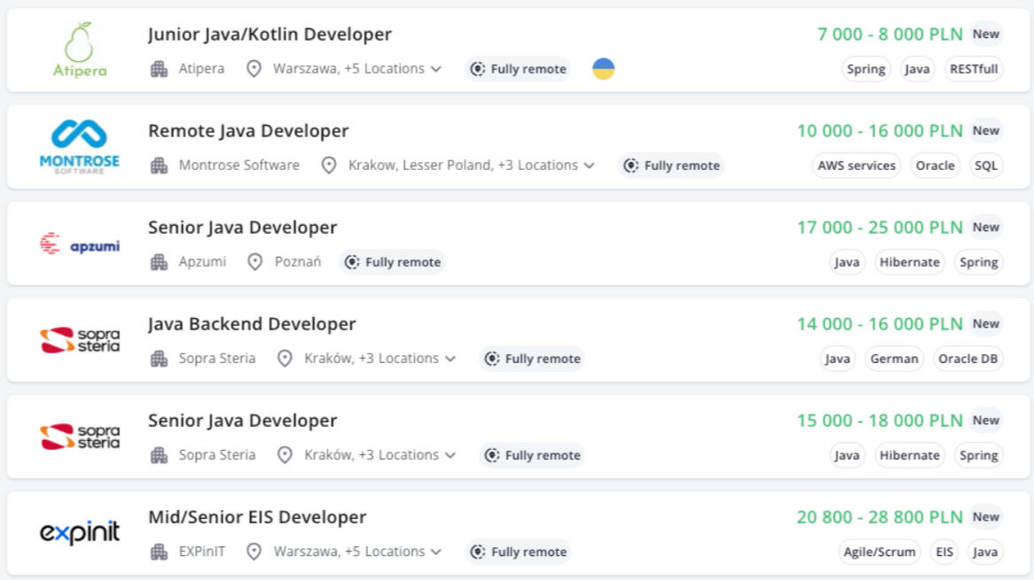Viewport: 1034px width, 580px height.
Task: Click building icon next to Montrose Software
Action: pyautogui.click(x=160, y=166)
